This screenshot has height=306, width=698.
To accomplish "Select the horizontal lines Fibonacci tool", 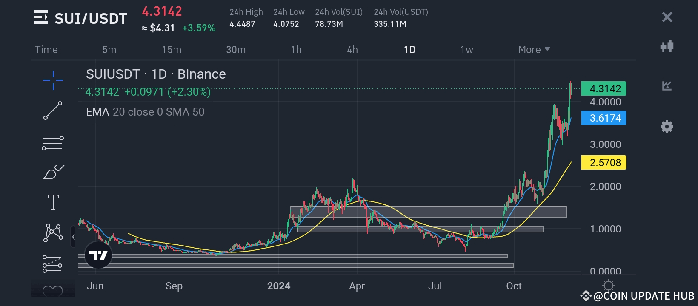I will click(x=53, y=141).
